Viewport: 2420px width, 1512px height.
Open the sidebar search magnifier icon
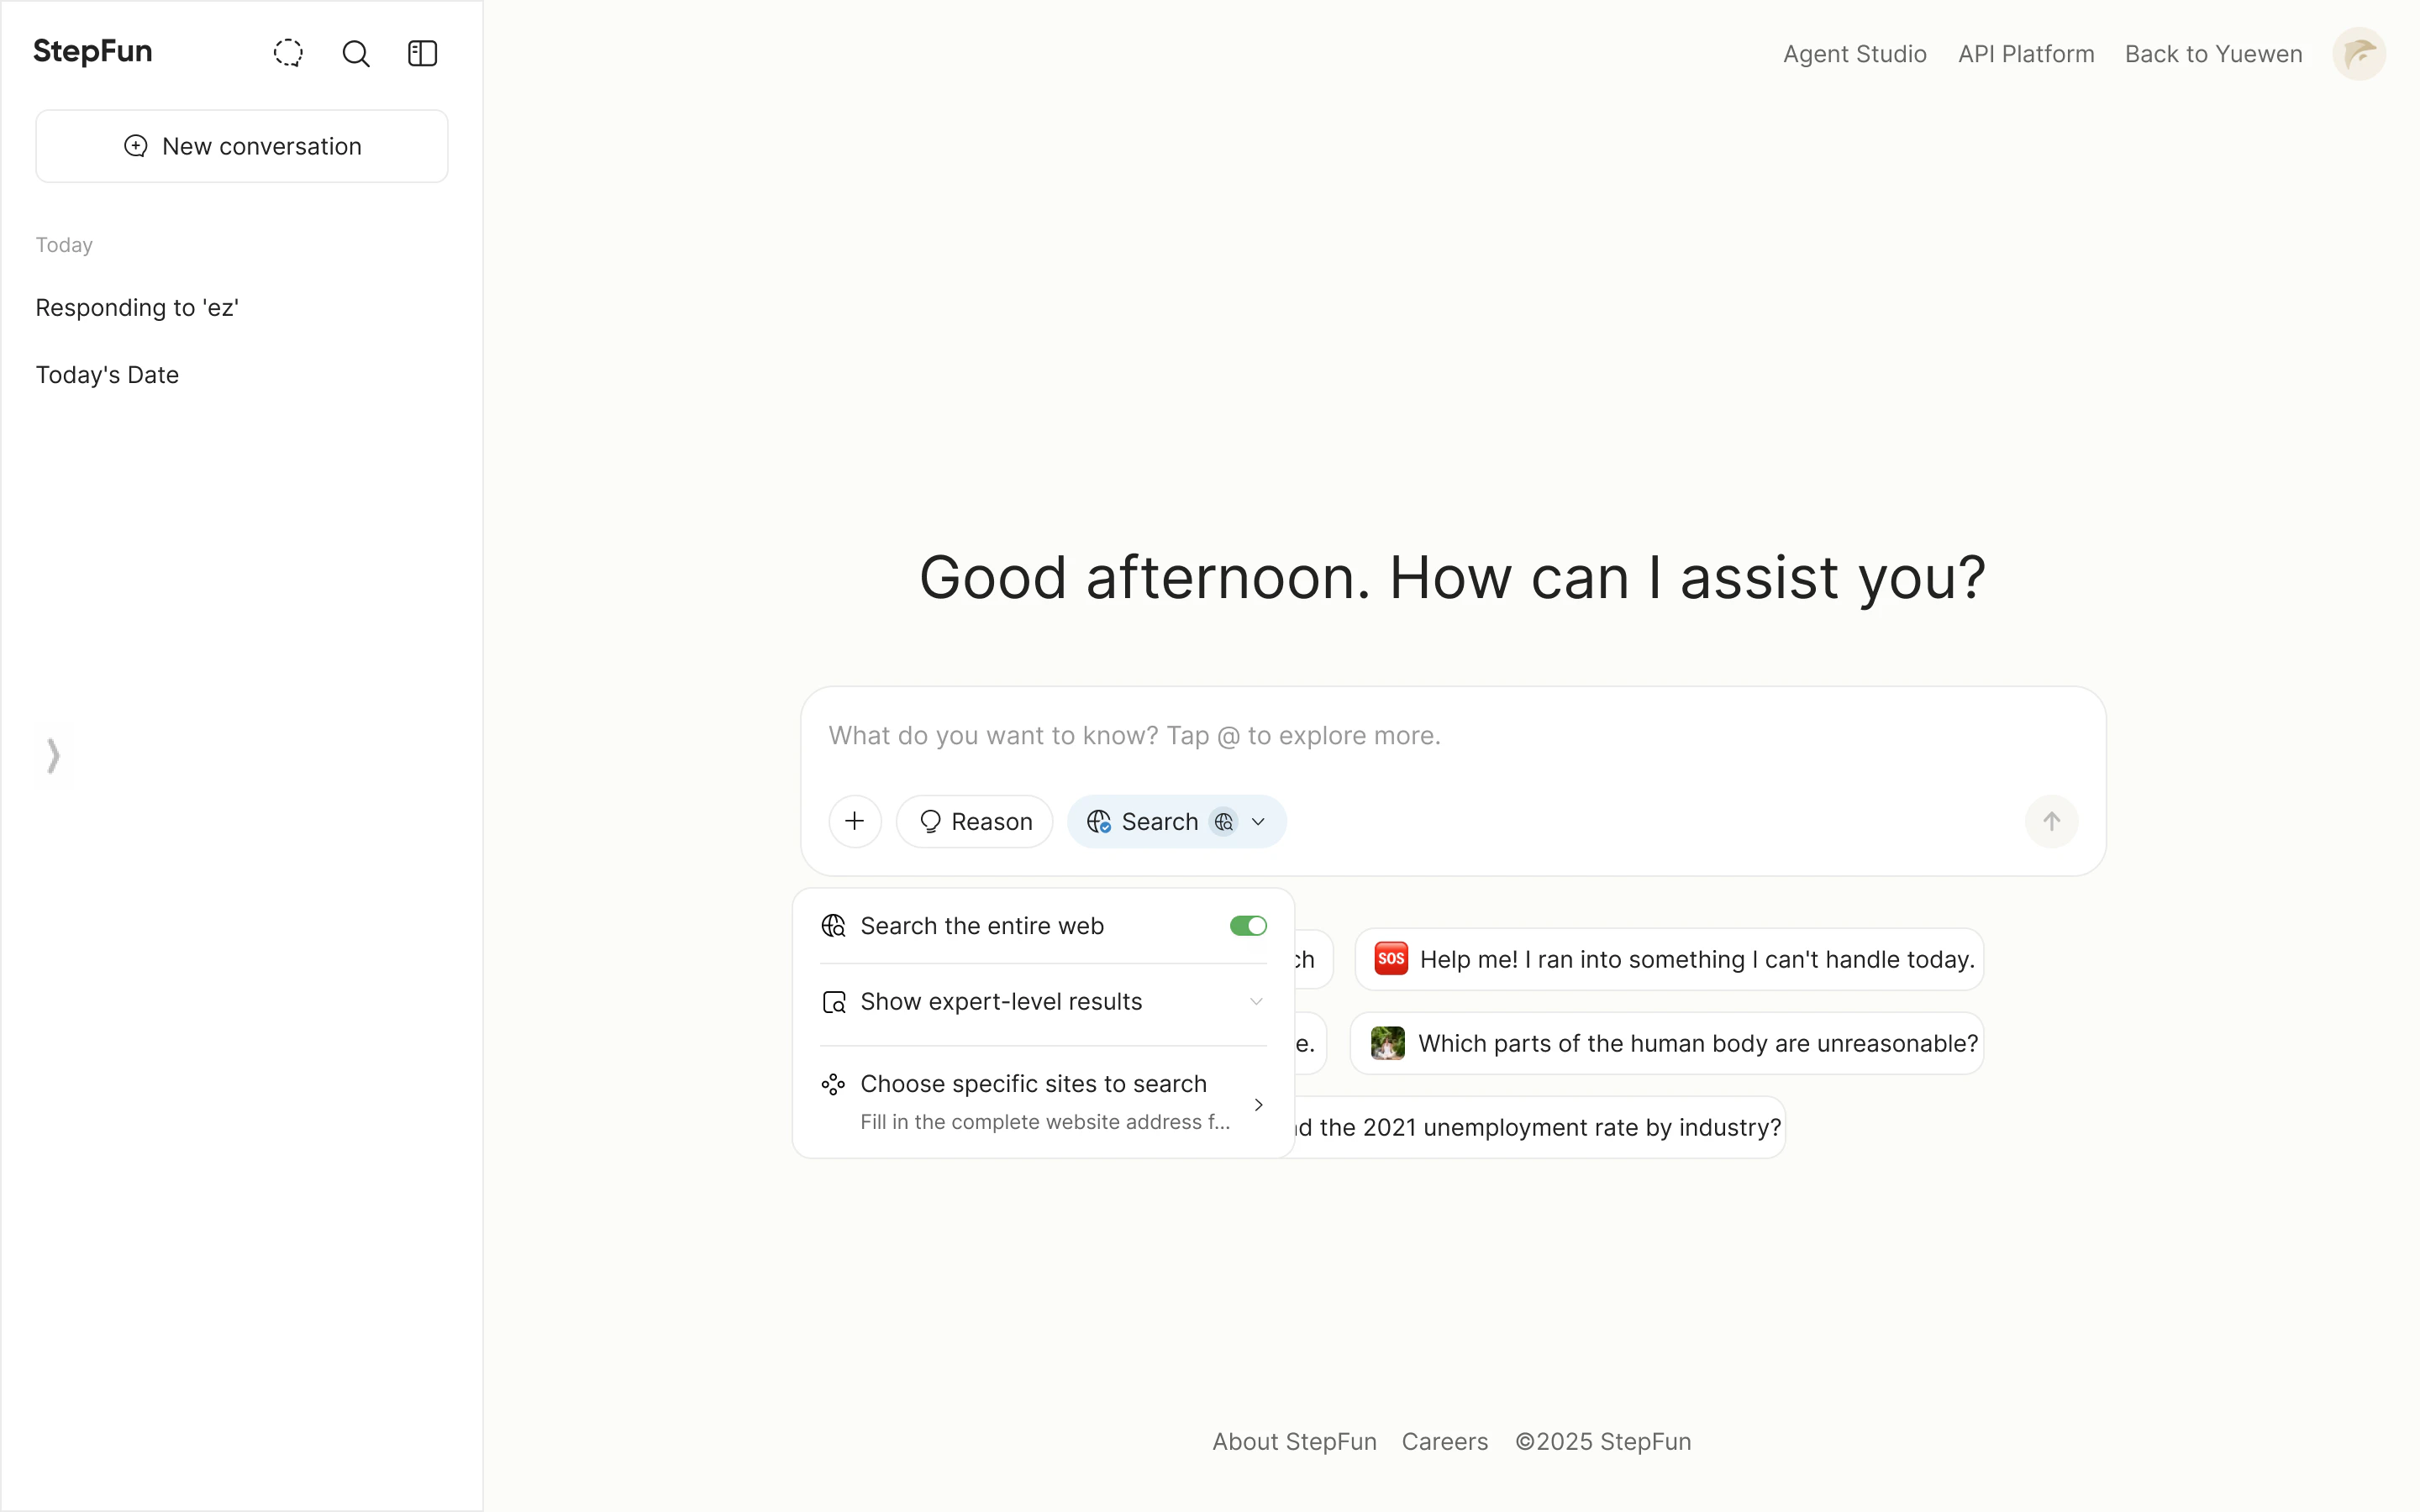[x=355, y=53]
